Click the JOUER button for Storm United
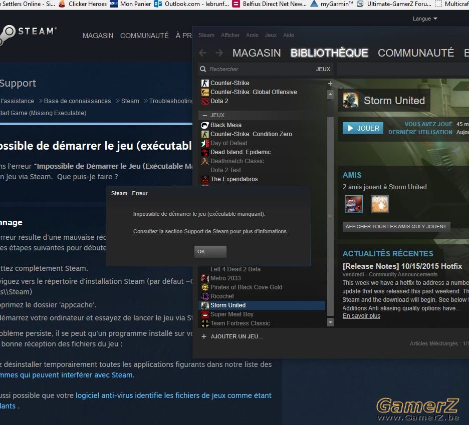Screen dimensions: 469x425 (x=363, y=128)
